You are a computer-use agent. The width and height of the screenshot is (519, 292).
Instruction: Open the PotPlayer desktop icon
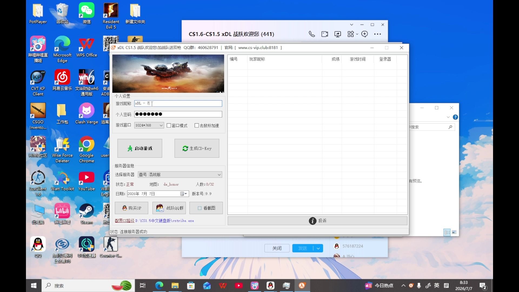38,14
